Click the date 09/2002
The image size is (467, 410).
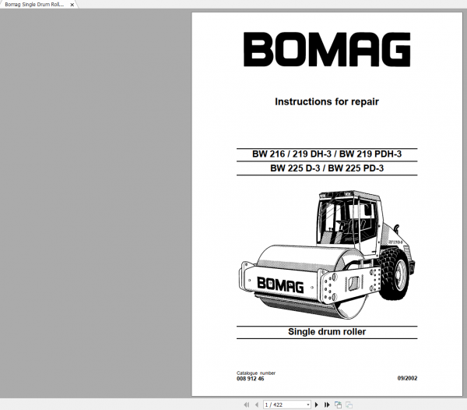pyautogui.click(x=407, y=378)
